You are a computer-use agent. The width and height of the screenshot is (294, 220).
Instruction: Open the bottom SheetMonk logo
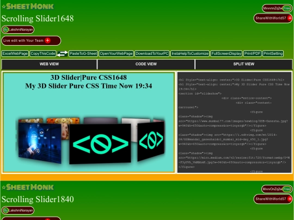(x=30, y=187)
